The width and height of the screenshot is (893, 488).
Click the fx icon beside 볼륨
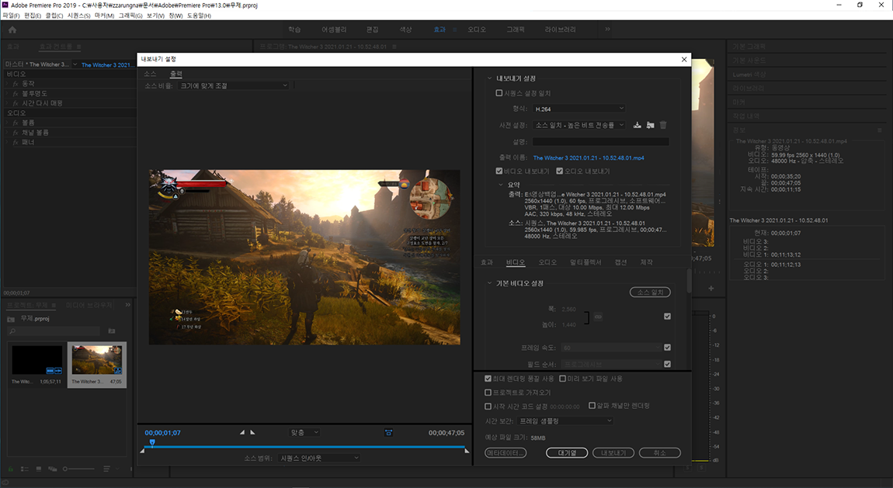click(x=16, y=123)
